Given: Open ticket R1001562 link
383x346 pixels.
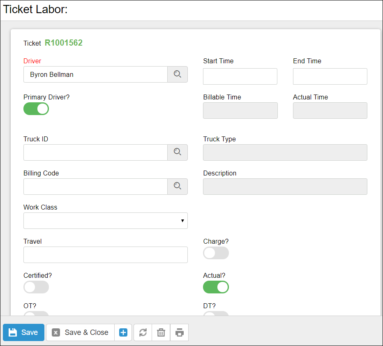Looking at the screenshot, I should 64,43.
